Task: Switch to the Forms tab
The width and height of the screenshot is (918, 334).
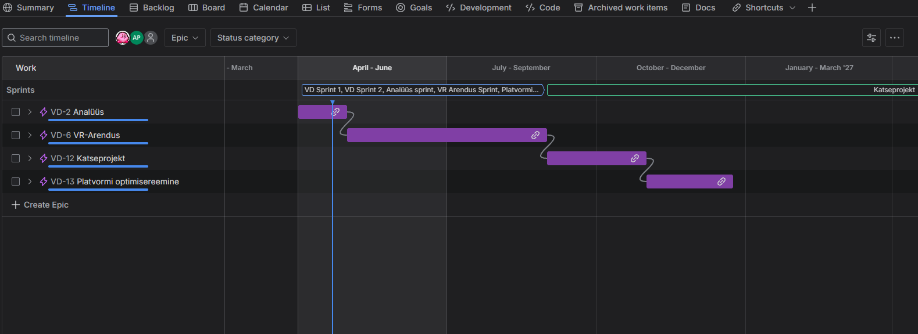Action: tap(363, 8)
